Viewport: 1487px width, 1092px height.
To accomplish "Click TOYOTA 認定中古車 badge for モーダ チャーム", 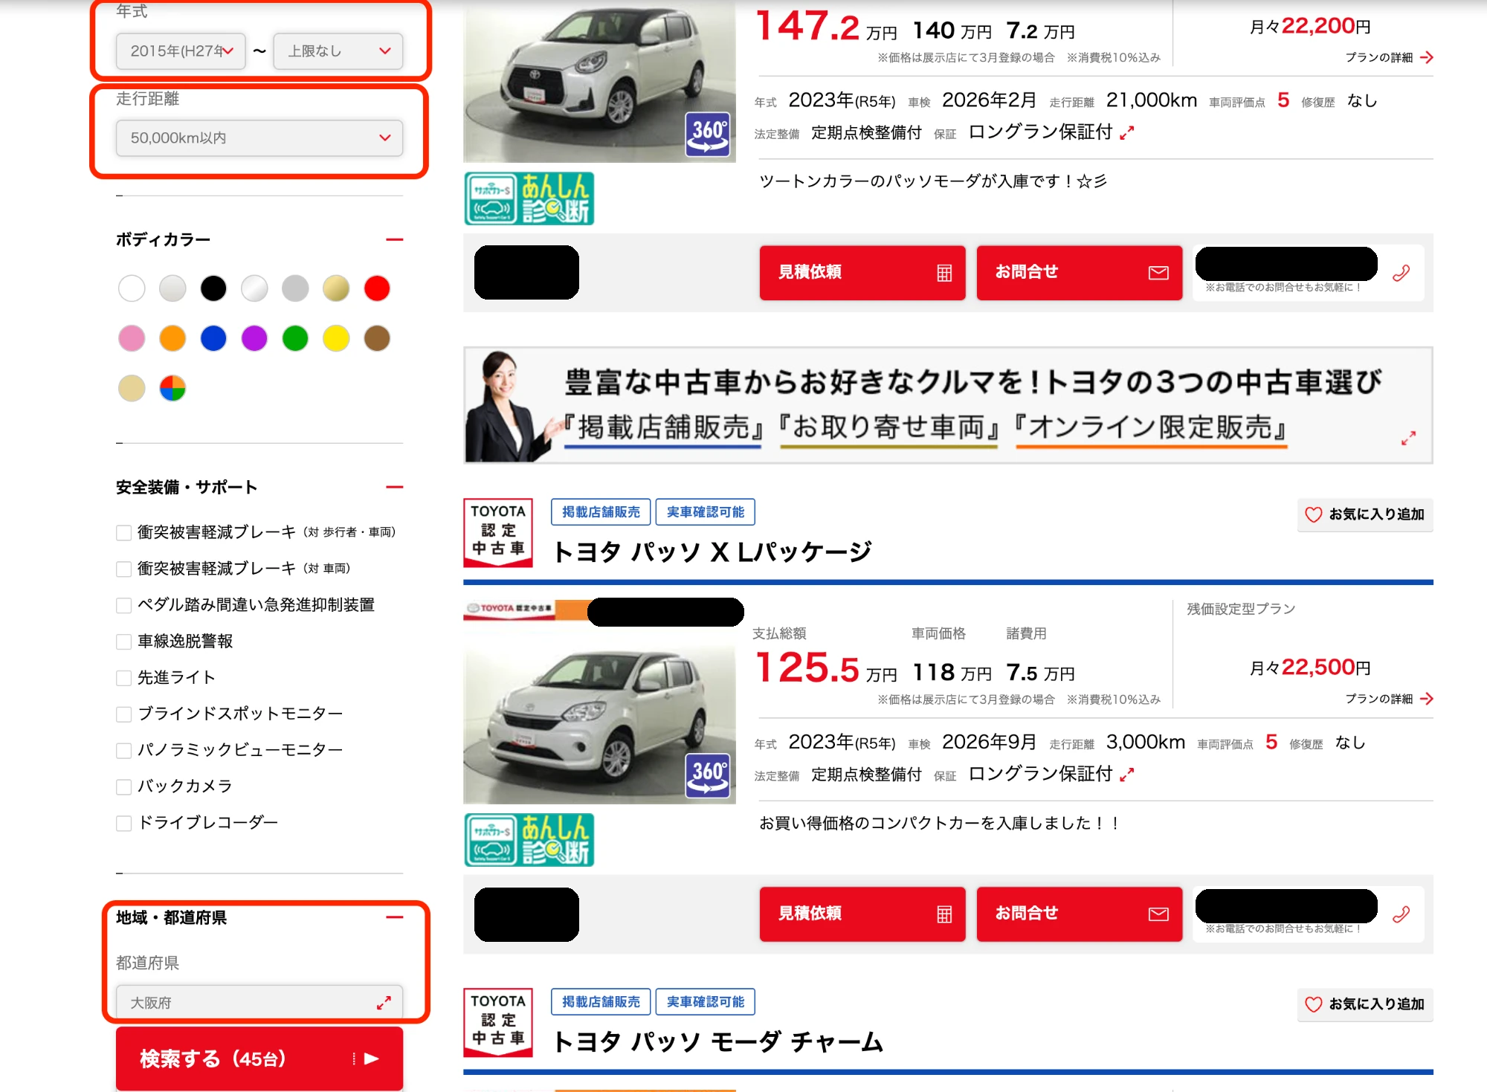I will 498,1022.
